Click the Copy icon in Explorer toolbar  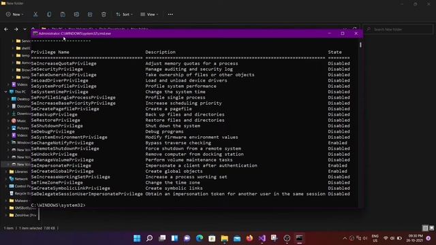coord(49,14)
